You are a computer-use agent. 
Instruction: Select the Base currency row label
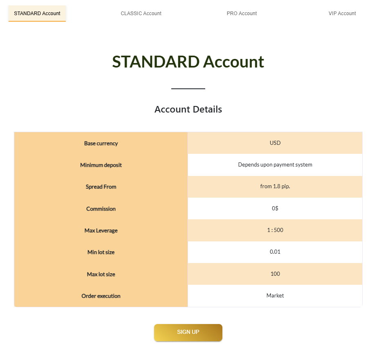[x=101, y=144]
